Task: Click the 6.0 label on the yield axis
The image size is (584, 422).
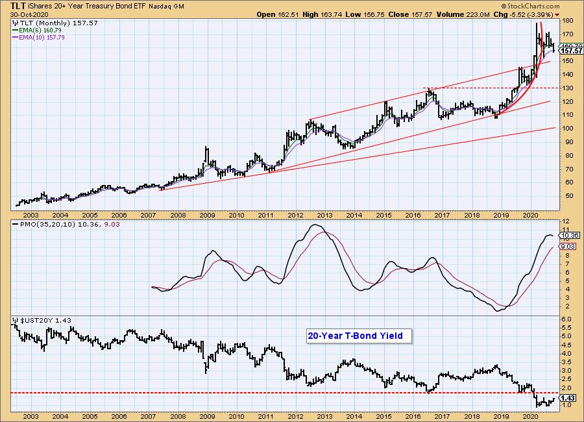Action: (566, 319)
